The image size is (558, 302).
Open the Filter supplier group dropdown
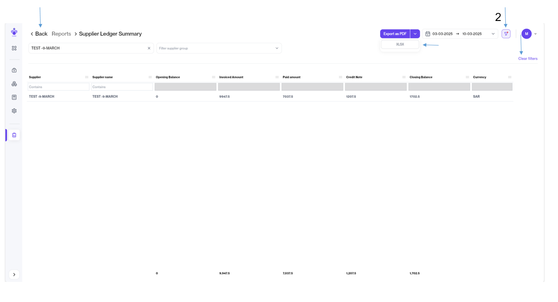(219, 48)
